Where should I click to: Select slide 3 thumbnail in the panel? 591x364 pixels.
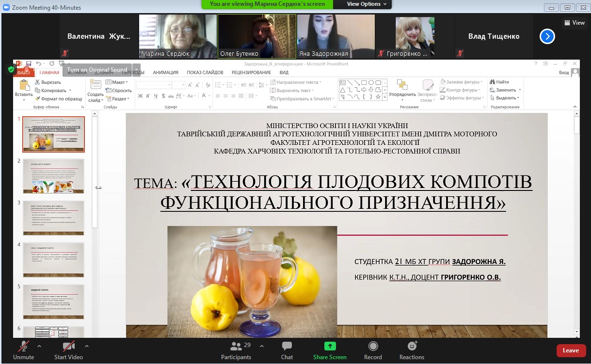(53, 218)
